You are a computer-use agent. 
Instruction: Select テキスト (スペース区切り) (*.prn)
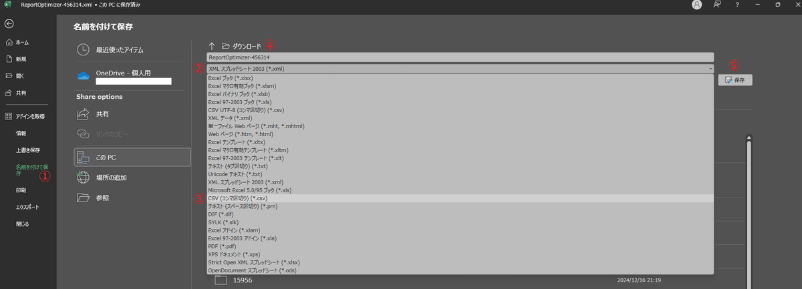459,206
